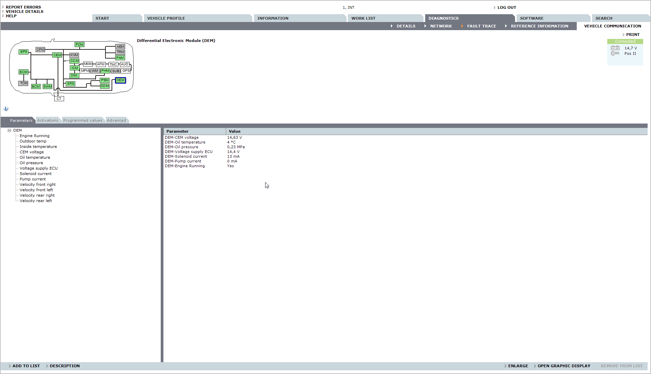Image resolution: width=651 pixels, height=374 pixels.
Task: Select the PDM module node
Action: 79,44
